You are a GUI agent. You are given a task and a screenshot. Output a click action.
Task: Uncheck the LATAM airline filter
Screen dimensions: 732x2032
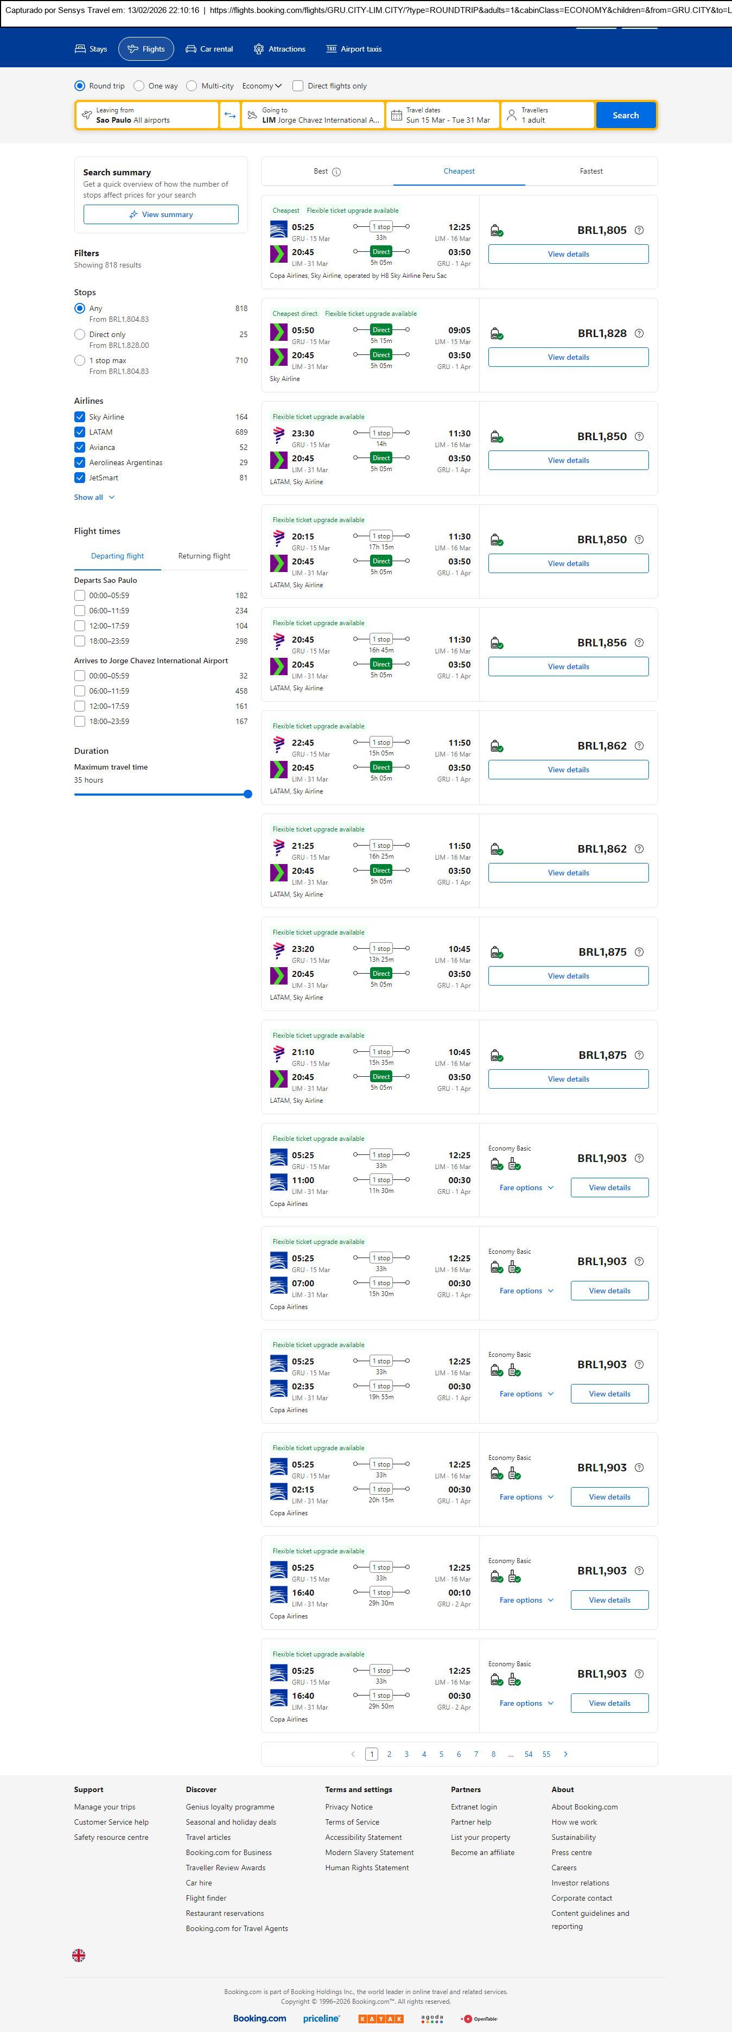80,432
